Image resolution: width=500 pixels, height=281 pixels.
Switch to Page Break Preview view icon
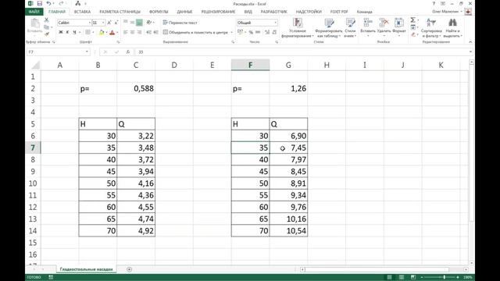click(x=413, y=277)
